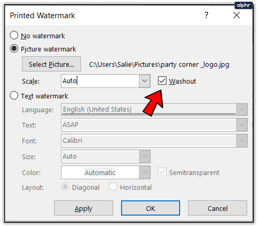The height and width of the screenshot is (227, 258).
Task: Close the Printed Watermark dialog
Action: (237, 15)
